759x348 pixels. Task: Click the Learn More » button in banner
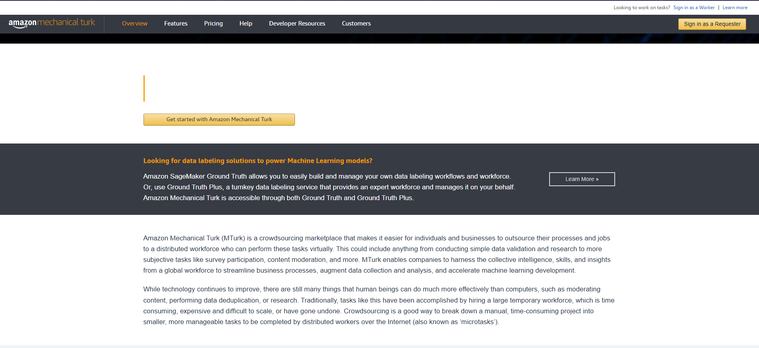[x=582, y=179]
